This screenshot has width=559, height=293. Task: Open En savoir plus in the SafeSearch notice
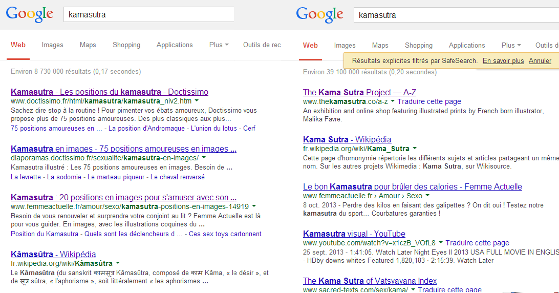(x=503, y=61)
